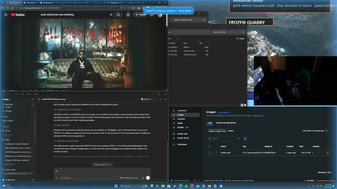Run the YouTube search magnifier button
Image resolution: width=337 pixels, height=189 pixels.
point(118,15)
